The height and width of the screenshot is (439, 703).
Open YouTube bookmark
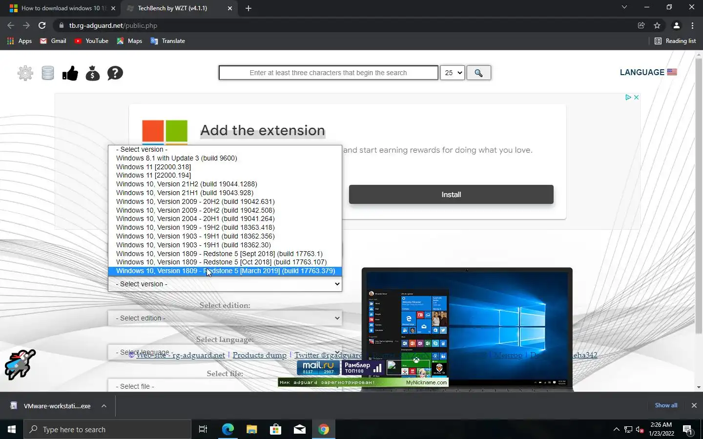(91, 41)
